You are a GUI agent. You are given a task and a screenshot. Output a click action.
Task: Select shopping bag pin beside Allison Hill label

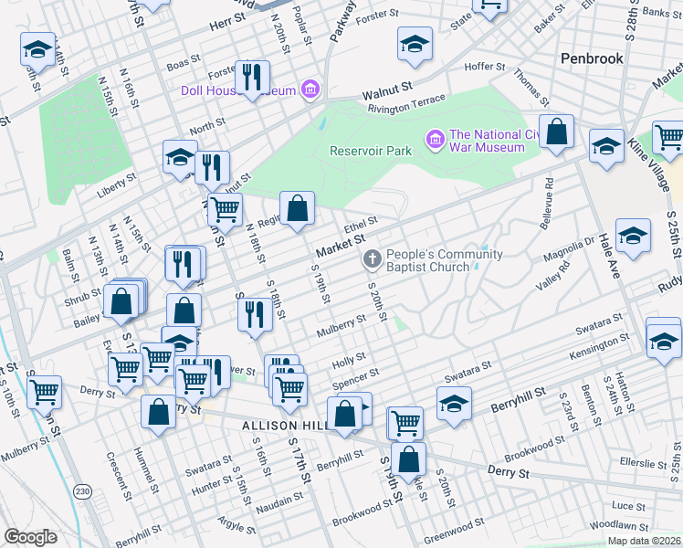pyautogui.click(x=344, y=416)
